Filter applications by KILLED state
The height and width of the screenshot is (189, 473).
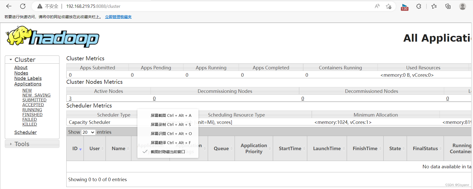(x=30, y=124)
